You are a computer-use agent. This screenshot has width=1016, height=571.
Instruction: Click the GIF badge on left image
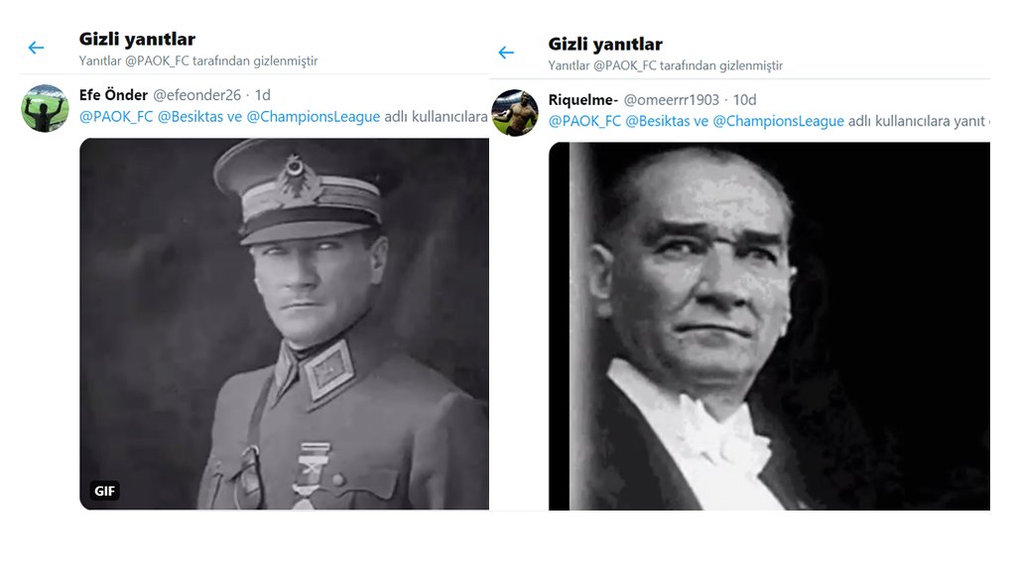104,491
